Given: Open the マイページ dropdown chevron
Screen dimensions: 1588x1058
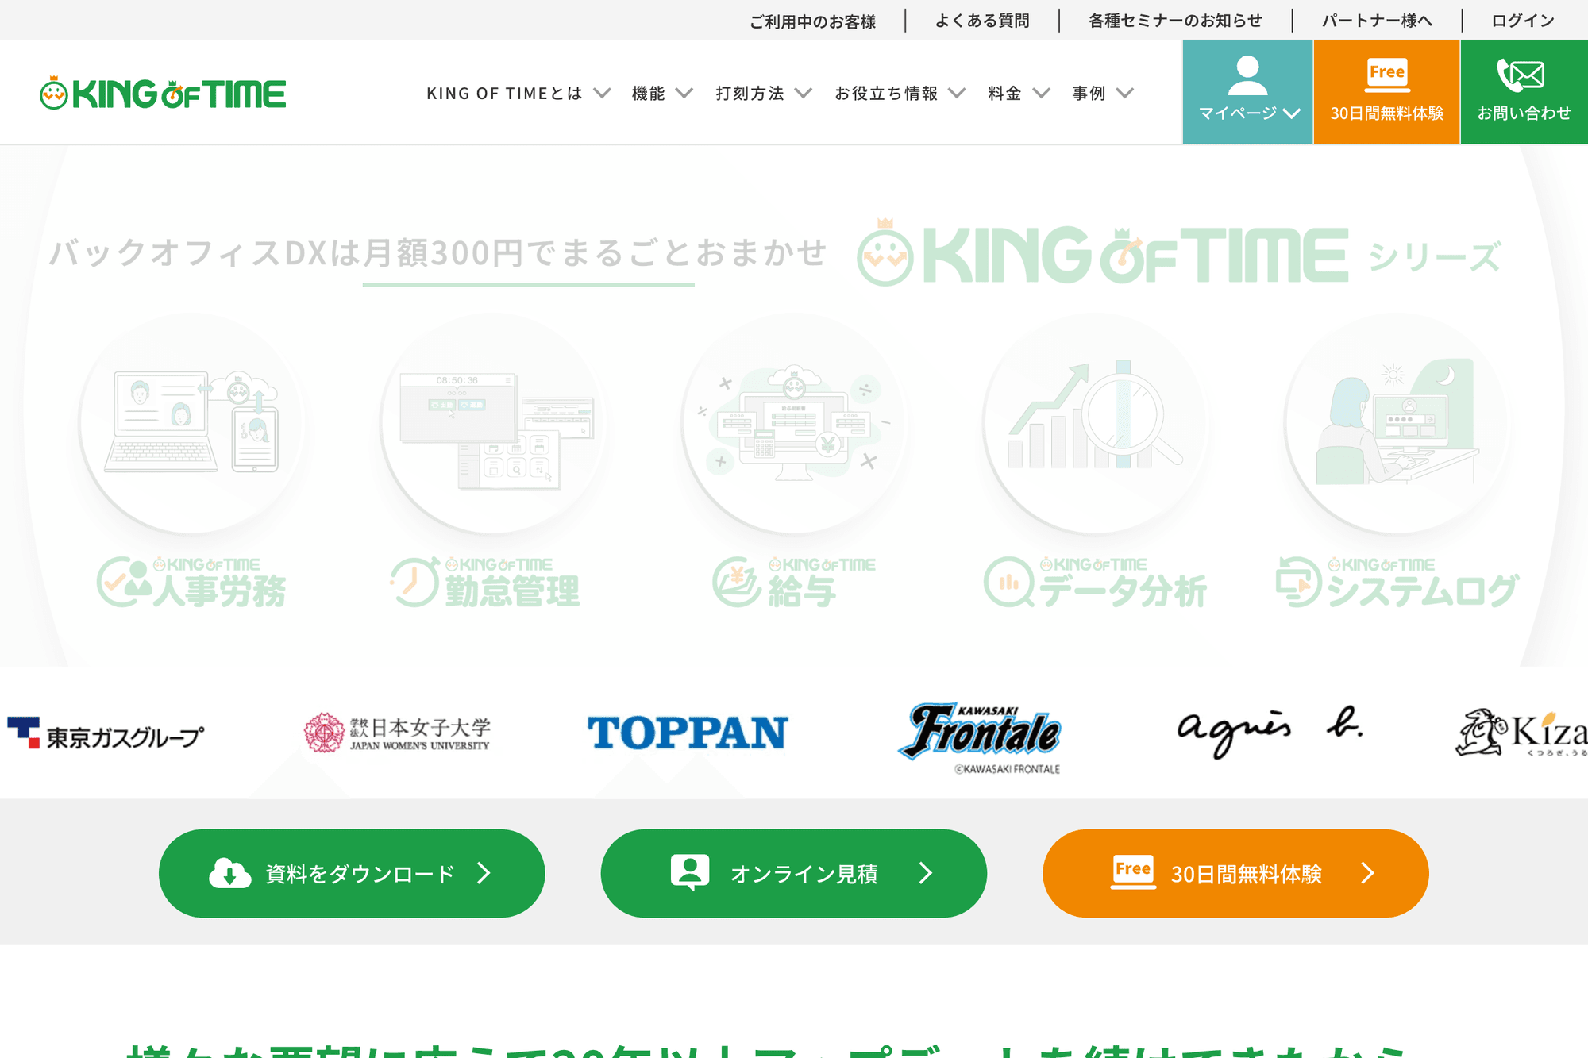Looking at the screenshot, I should pyautogui.click(x=1292, y=113).
